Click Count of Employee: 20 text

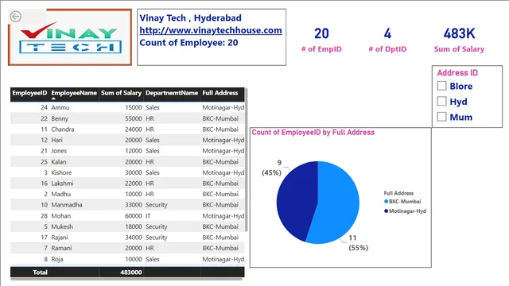[188, 42]
